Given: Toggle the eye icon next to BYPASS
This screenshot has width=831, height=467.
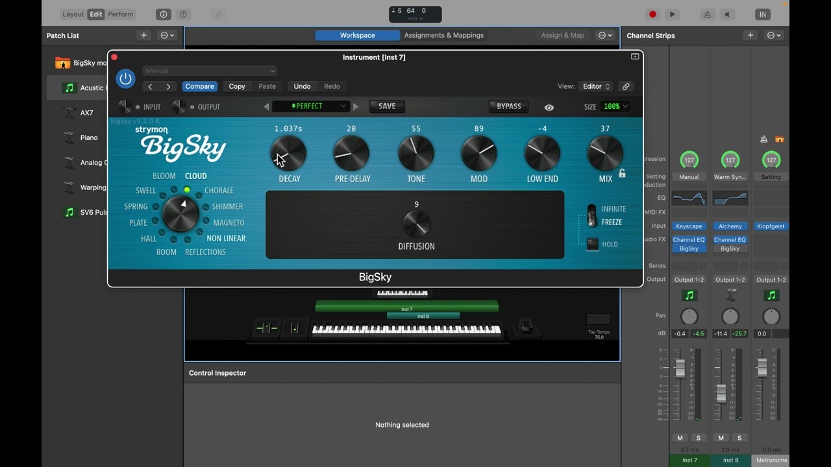Looking at the screenshot, I should (x=549, y=108).
